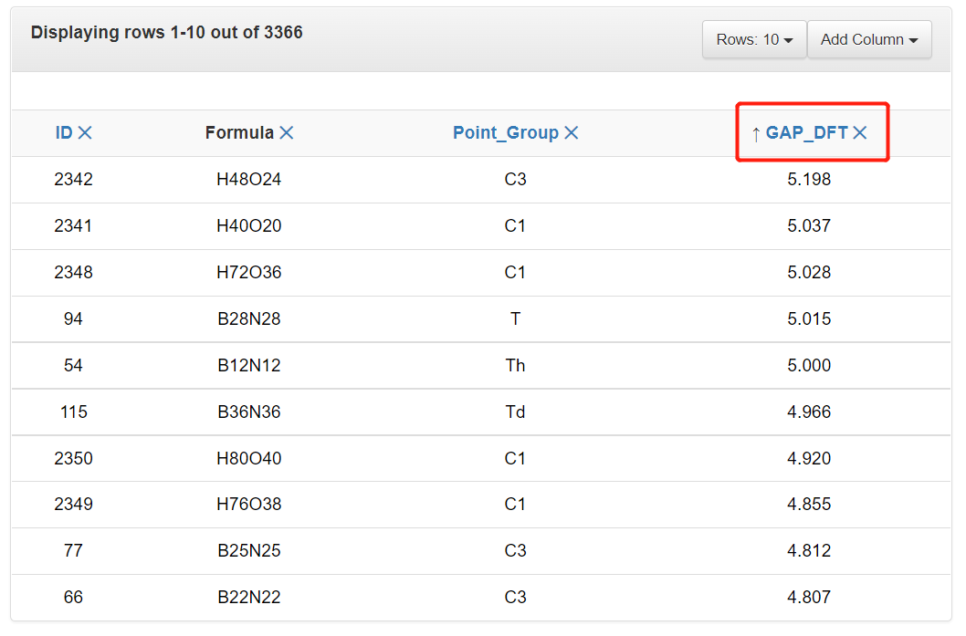Delete the Point_Group column with its X icon
Viewport: 966px width, 636px height.
pos(572,133)
